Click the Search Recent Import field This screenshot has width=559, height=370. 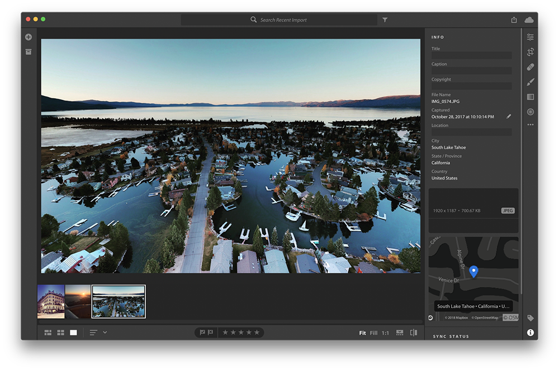279,20
